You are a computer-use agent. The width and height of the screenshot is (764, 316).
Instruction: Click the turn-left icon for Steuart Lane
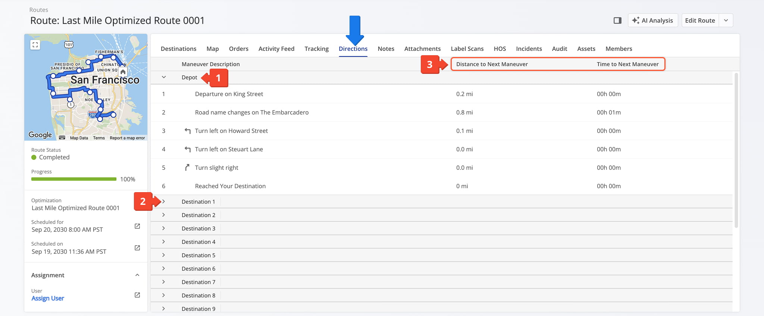[188, 149]
